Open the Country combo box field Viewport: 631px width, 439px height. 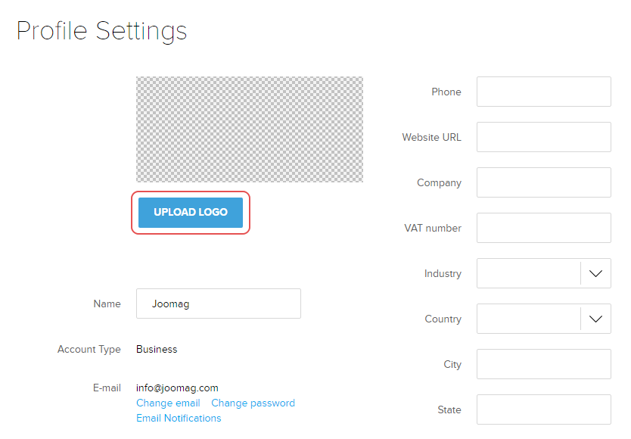tap(528, 319)
